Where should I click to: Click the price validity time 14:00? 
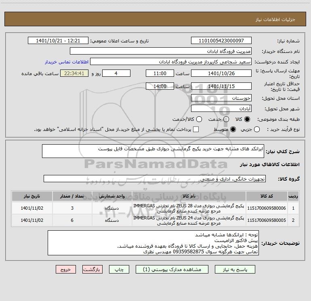pyautogui.click(x=160, y=86)
